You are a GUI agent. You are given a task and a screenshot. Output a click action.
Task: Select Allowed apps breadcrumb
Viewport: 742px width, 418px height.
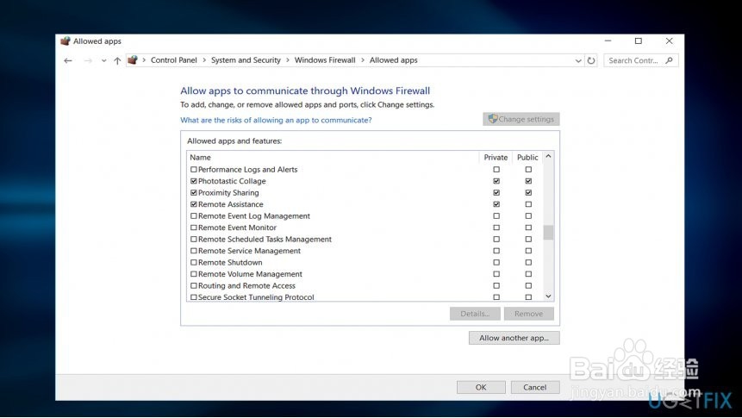(393, 60)
